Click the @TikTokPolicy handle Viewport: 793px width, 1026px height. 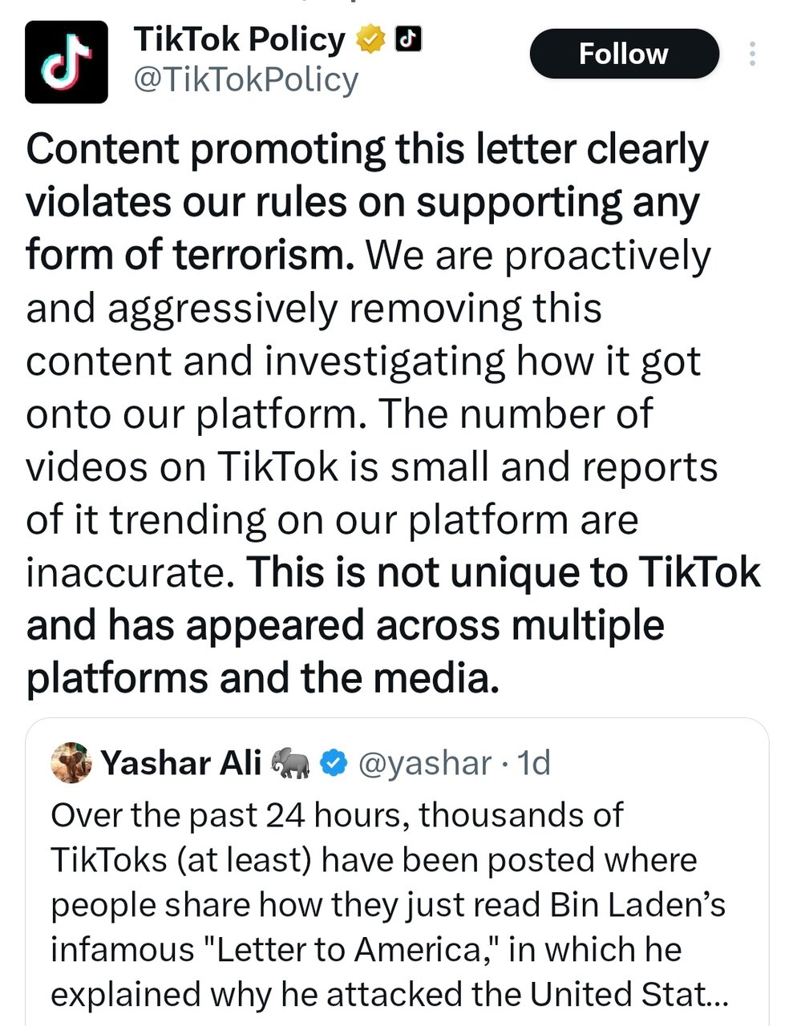click(245, 80)
